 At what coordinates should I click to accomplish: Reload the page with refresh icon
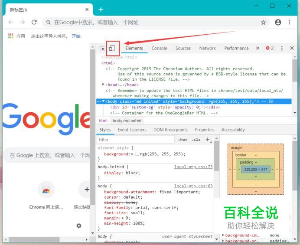click(x=34, y=22)
